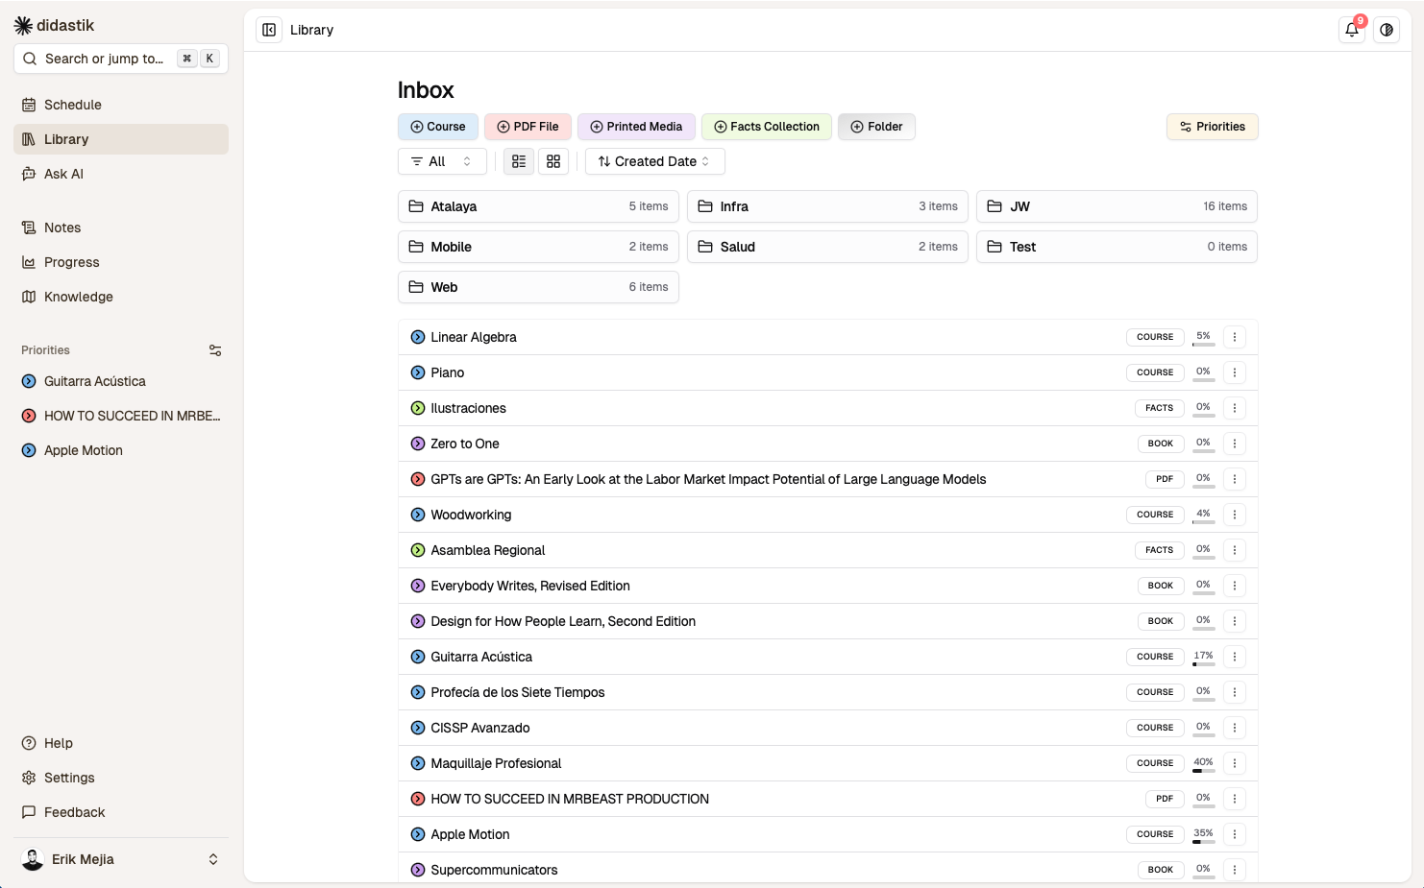Add a new Course
The width and height of the screenshot is (1424, 888).
click(437, 127)
